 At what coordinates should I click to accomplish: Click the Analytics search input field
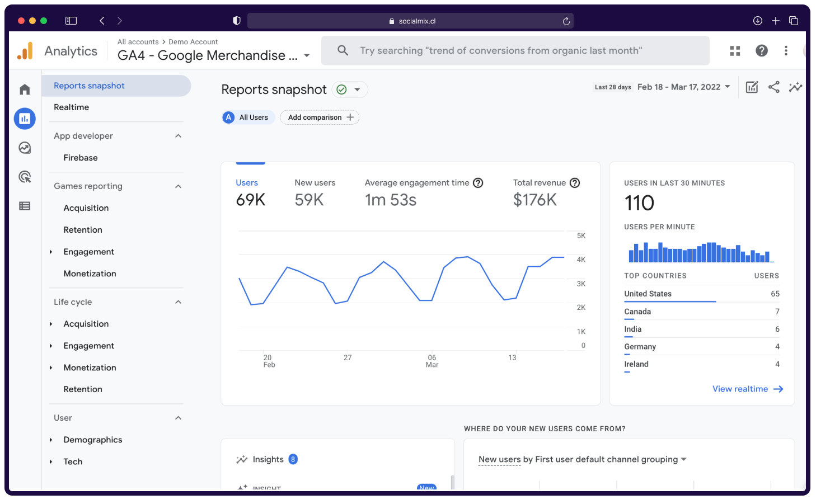click(x=515, y=51)
